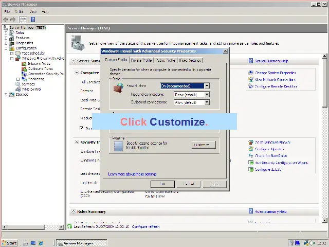329x247 pixels.
Task: Click View Network Connections link
Action: pos(276,80)
